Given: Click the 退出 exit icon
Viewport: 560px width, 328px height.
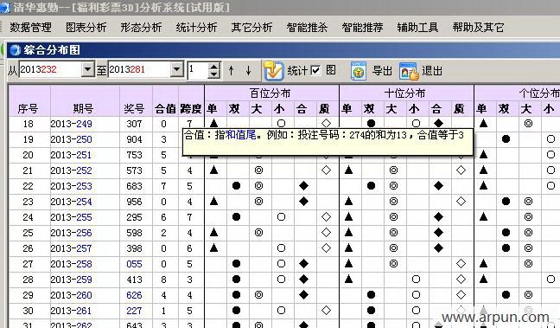Looking at the screenshot, I should coord(409,71).
